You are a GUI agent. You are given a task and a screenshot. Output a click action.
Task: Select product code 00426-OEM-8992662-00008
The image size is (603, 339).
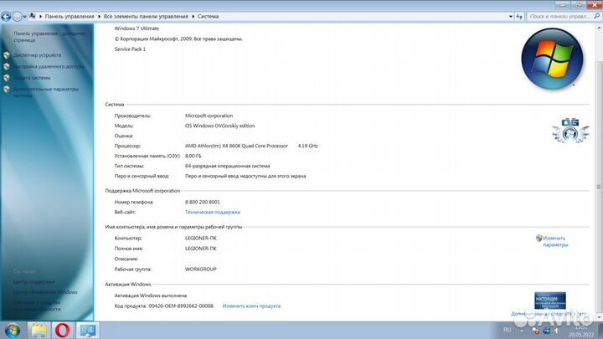181,306
